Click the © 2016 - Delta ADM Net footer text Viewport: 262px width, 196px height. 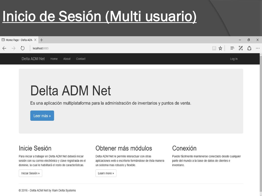pos(47,190)
